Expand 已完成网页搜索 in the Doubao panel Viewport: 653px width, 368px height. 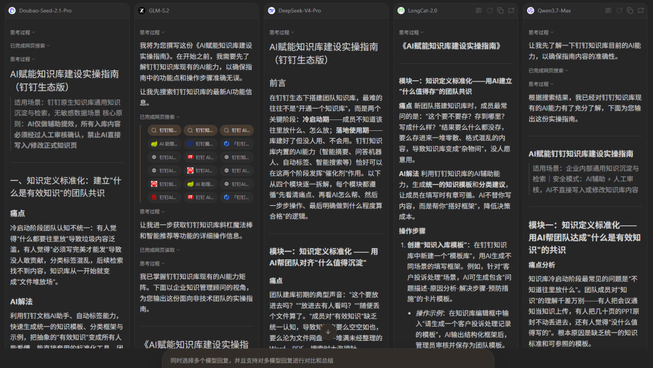(30, 46)
